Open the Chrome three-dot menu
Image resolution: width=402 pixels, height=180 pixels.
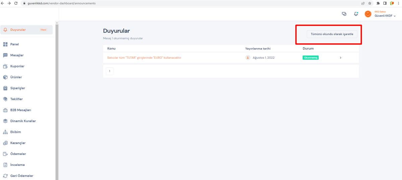point(398,3)
